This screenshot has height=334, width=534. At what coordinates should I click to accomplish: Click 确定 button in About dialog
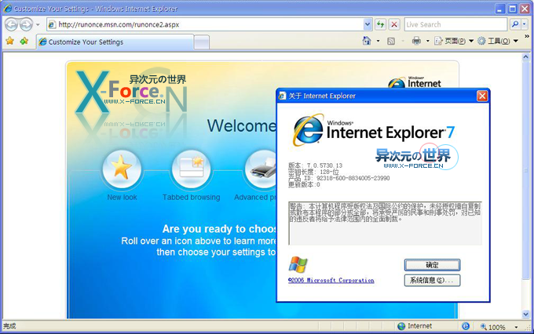(x=432, y=265)
